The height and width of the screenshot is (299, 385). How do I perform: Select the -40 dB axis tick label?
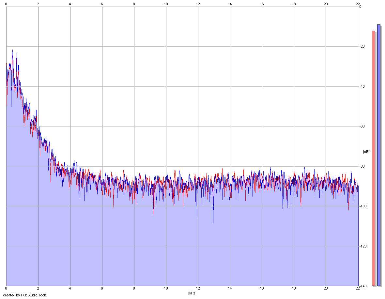[362, 86]
